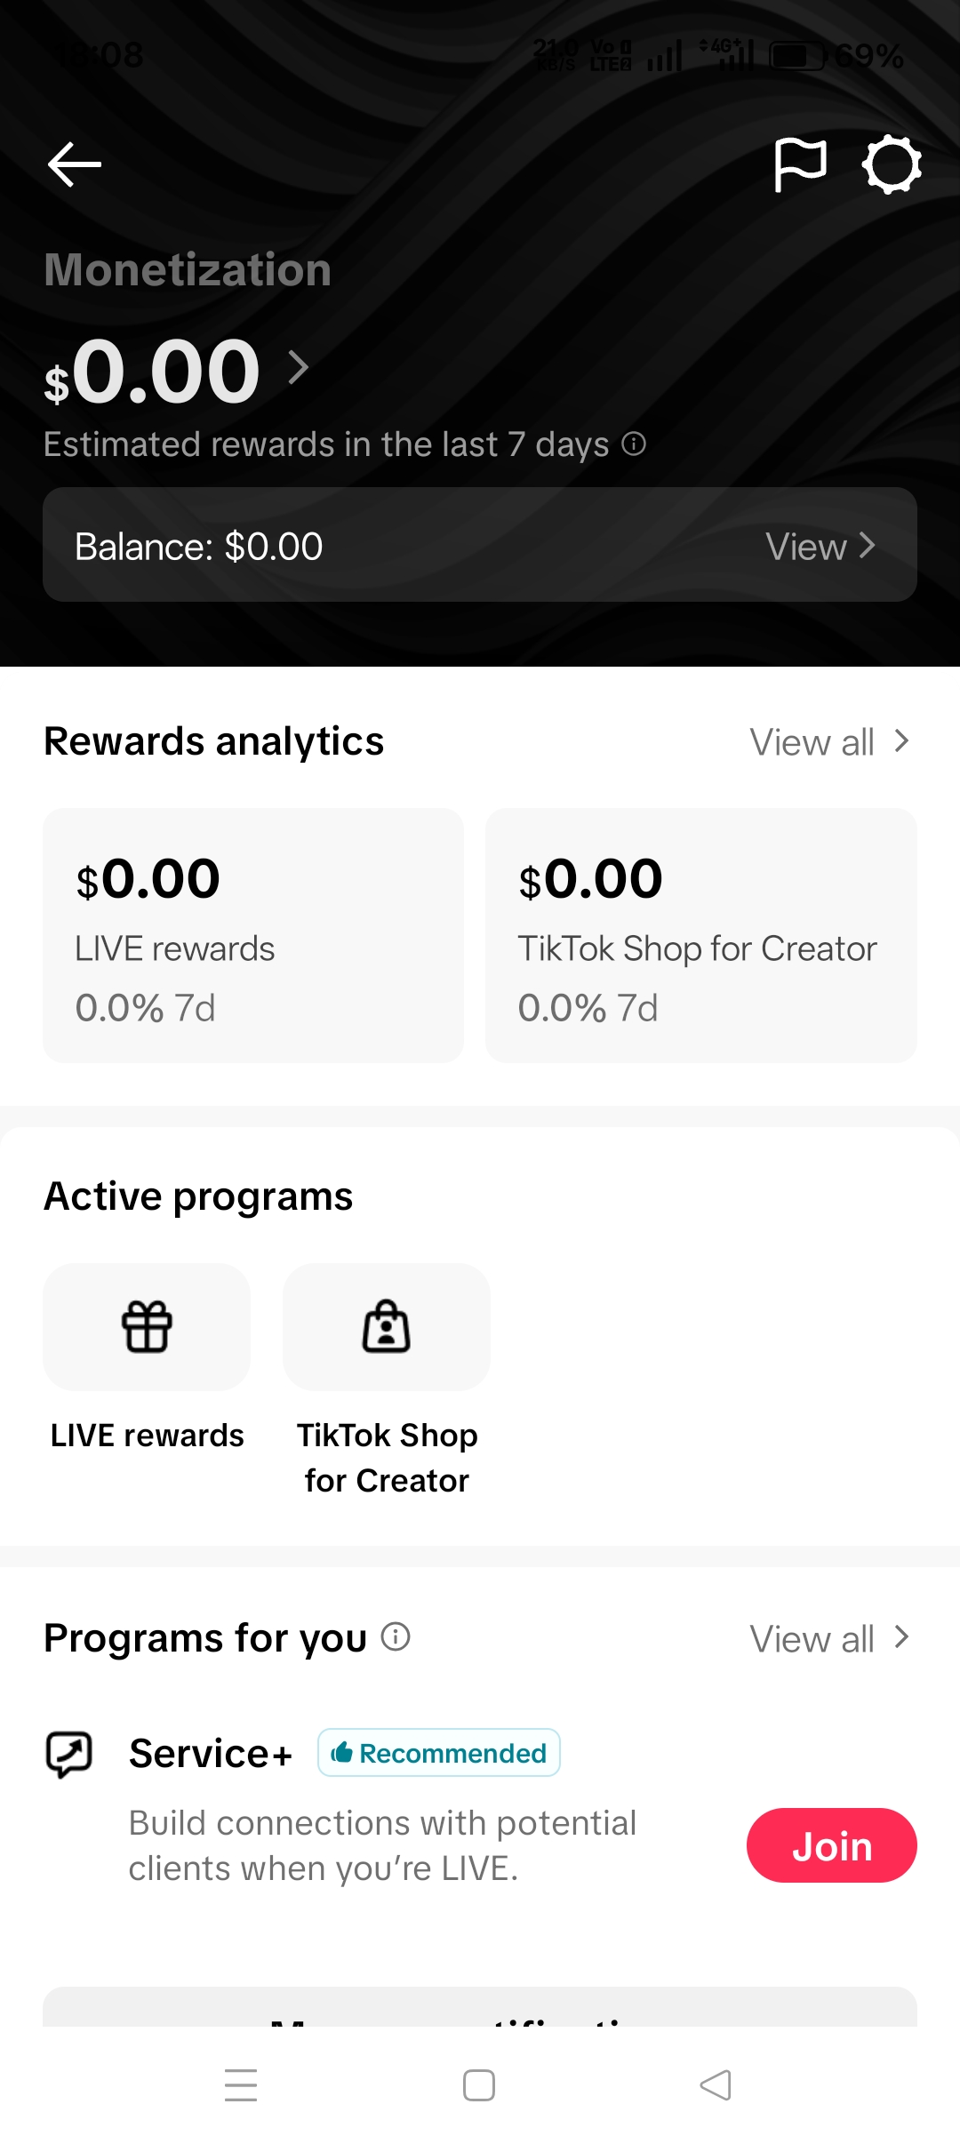The width and height of the screenshot is (960, 2144).
Task: Tap the Service+ chat icon
Action: point(69,1754)
